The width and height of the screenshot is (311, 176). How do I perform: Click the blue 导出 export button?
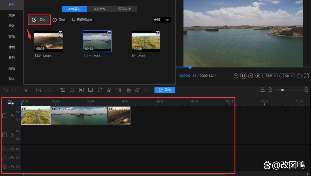tap(165, 90)
